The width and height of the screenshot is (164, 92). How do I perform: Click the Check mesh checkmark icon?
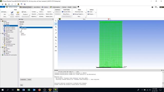coord(12,13)
